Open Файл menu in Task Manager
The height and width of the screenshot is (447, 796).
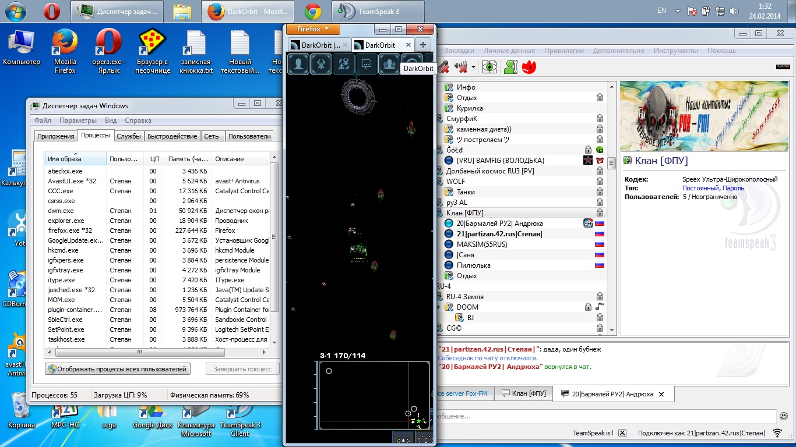[x=43, y=120]
